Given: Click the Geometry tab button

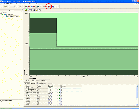Looking at the screenshot, I should (27, 83).
